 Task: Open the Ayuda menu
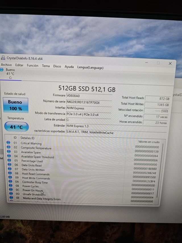point(69,67)
